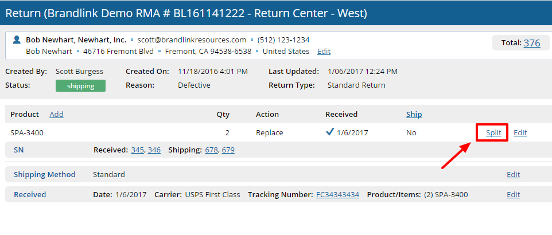This screenshot has height=235, width=552.
Task: Open shipping serial number 678
Action: 211,150
